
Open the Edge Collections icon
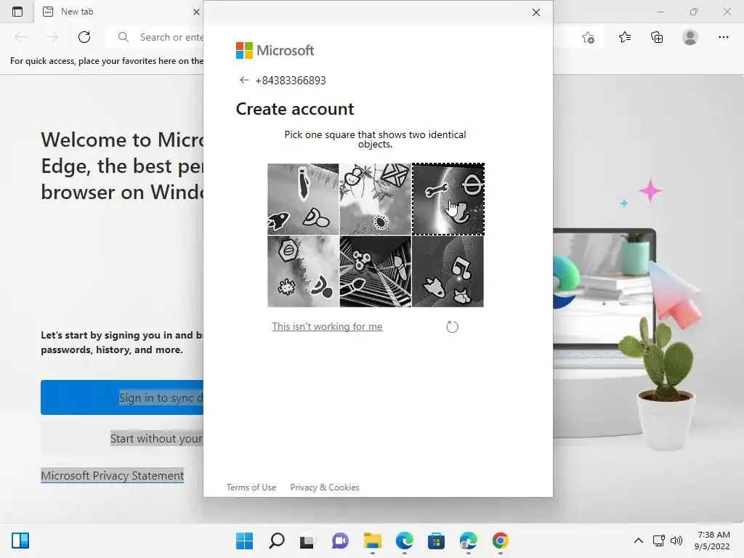pyautogui.click(x=657, y=37)
